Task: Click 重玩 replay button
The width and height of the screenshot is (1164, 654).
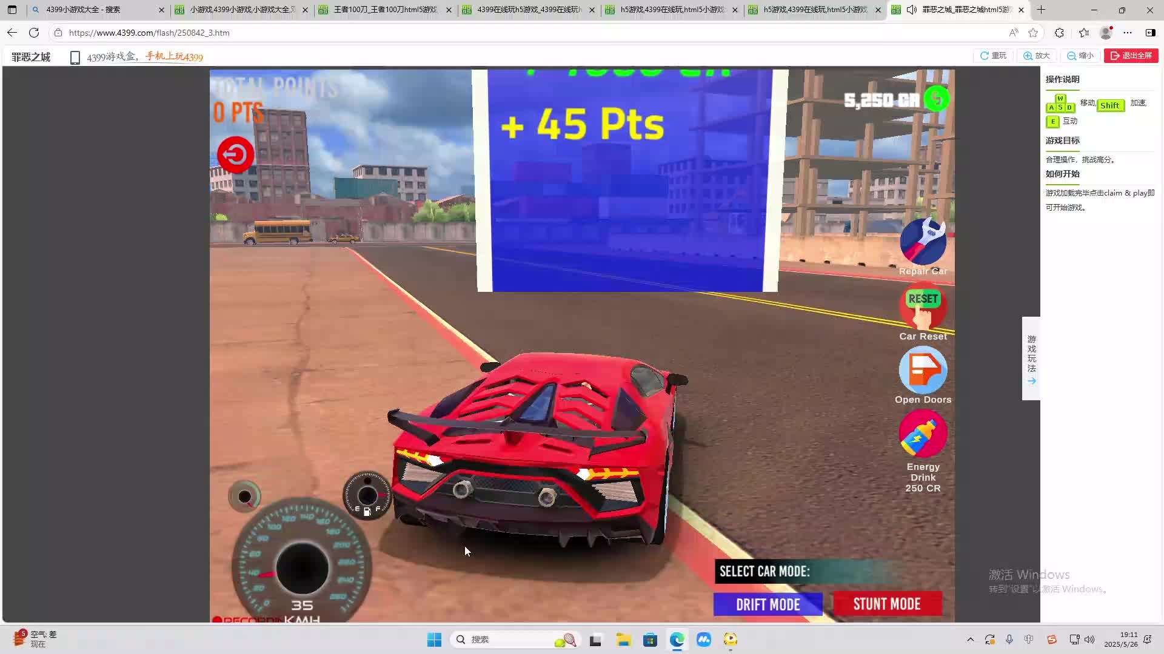Action: [x=994, y=56]
